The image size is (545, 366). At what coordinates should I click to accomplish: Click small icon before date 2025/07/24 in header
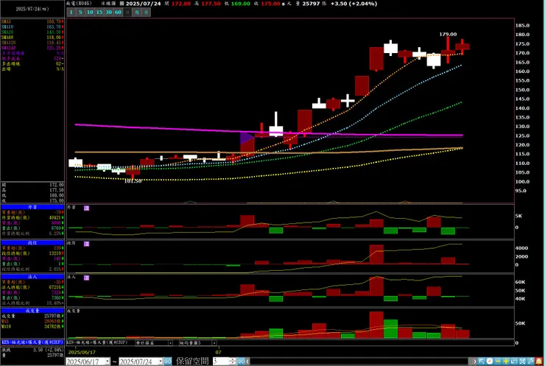(122, 4)
